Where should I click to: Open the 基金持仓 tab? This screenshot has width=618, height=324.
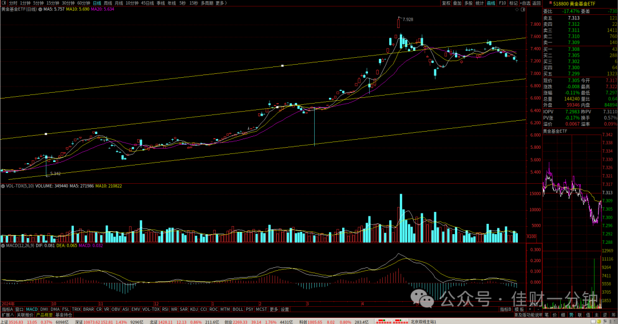(x=64, y=315)
